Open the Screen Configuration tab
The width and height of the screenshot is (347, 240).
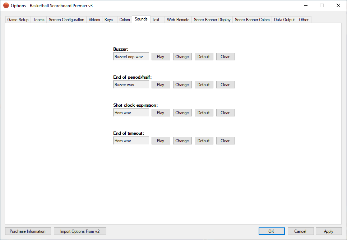pyautogui.click(x=66, y=20)
